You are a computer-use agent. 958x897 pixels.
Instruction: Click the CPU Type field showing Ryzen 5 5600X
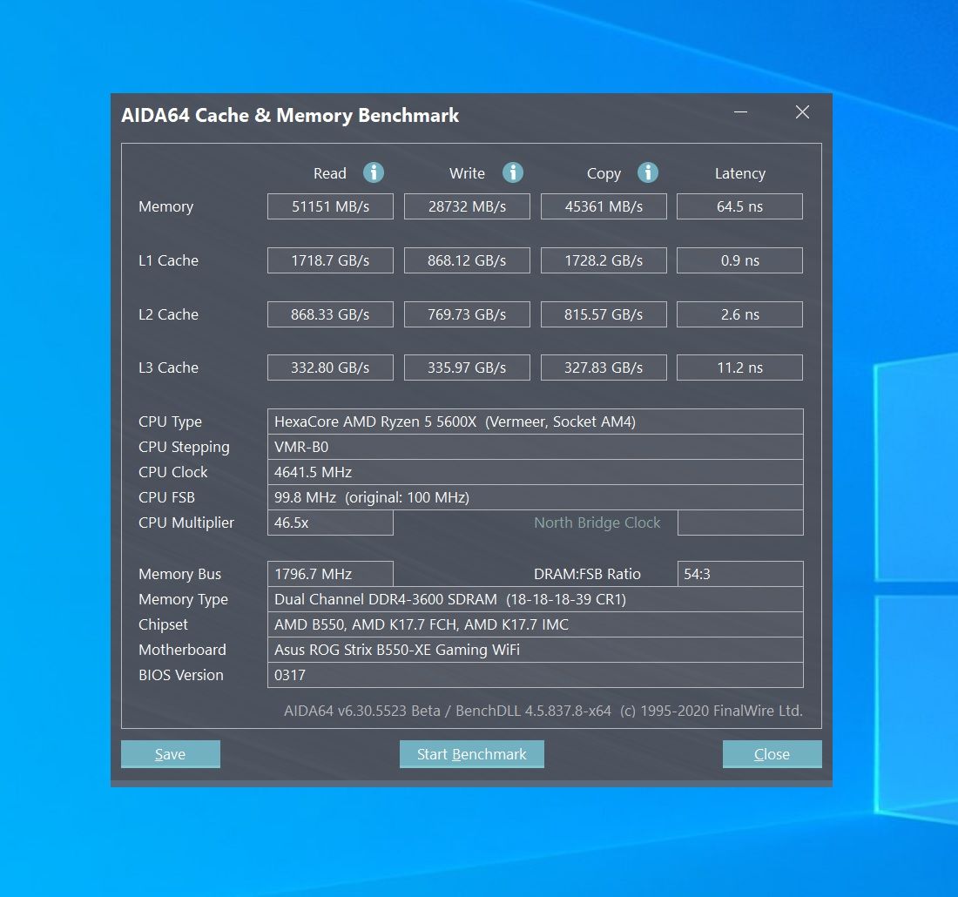click(x=536, y=422)
